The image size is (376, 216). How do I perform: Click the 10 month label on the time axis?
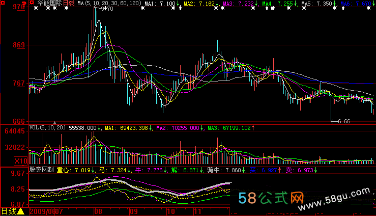point(171,211)
